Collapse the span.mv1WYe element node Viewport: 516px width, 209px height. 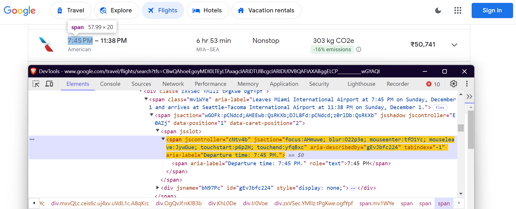pyautogui.click(x=146, y=99)
